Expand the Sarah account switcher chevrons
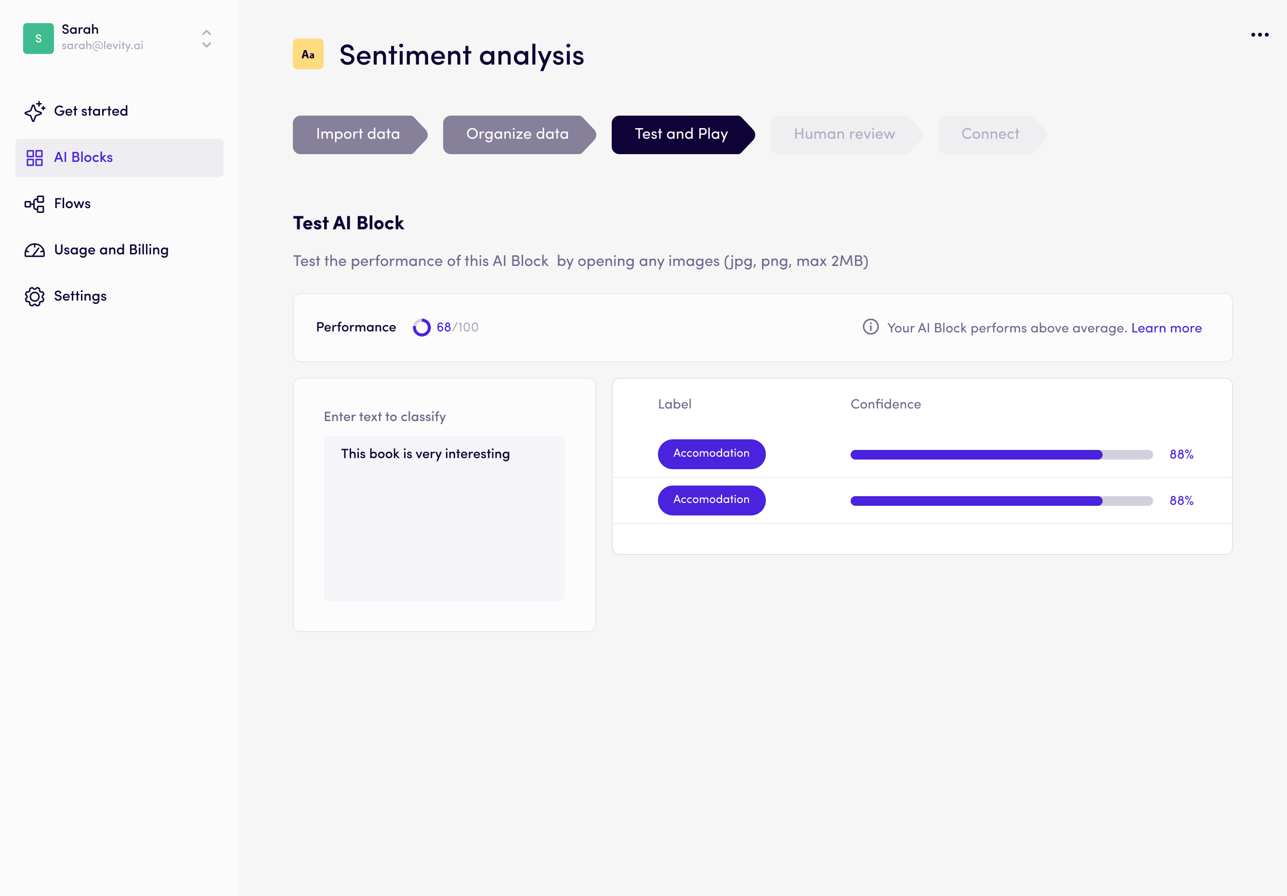 tap(206, 38)
